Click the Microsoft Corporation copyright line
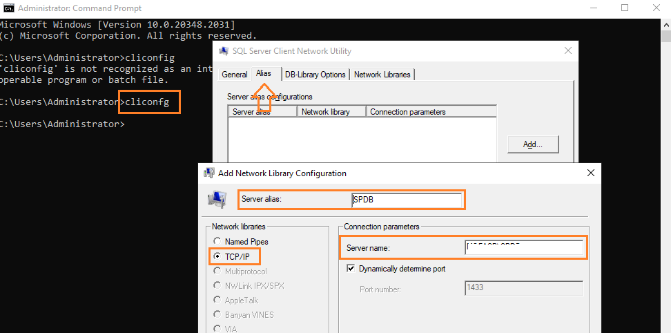This screenshot has height=333, width=671. tap(128, 35)
